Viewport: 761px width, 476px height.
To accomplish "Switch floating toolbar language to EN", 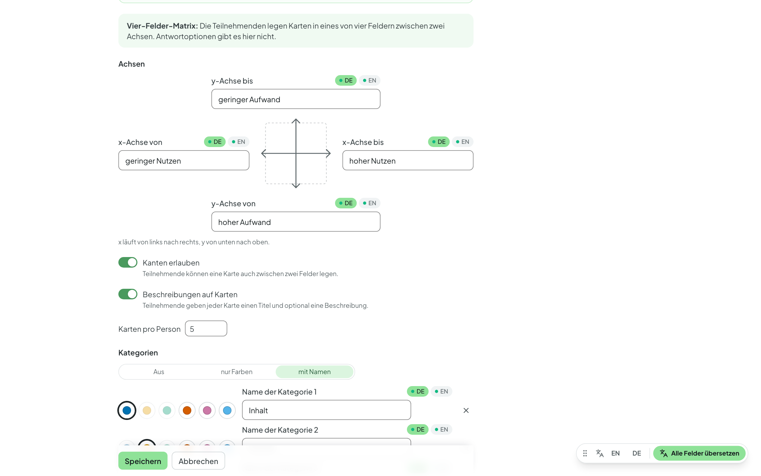I will point(615,453).
